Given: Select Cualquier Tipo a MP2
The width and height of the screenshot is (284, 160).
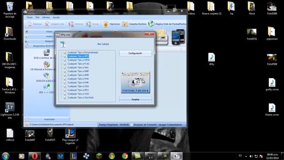Looking at the screenshot, I should 78,90.
